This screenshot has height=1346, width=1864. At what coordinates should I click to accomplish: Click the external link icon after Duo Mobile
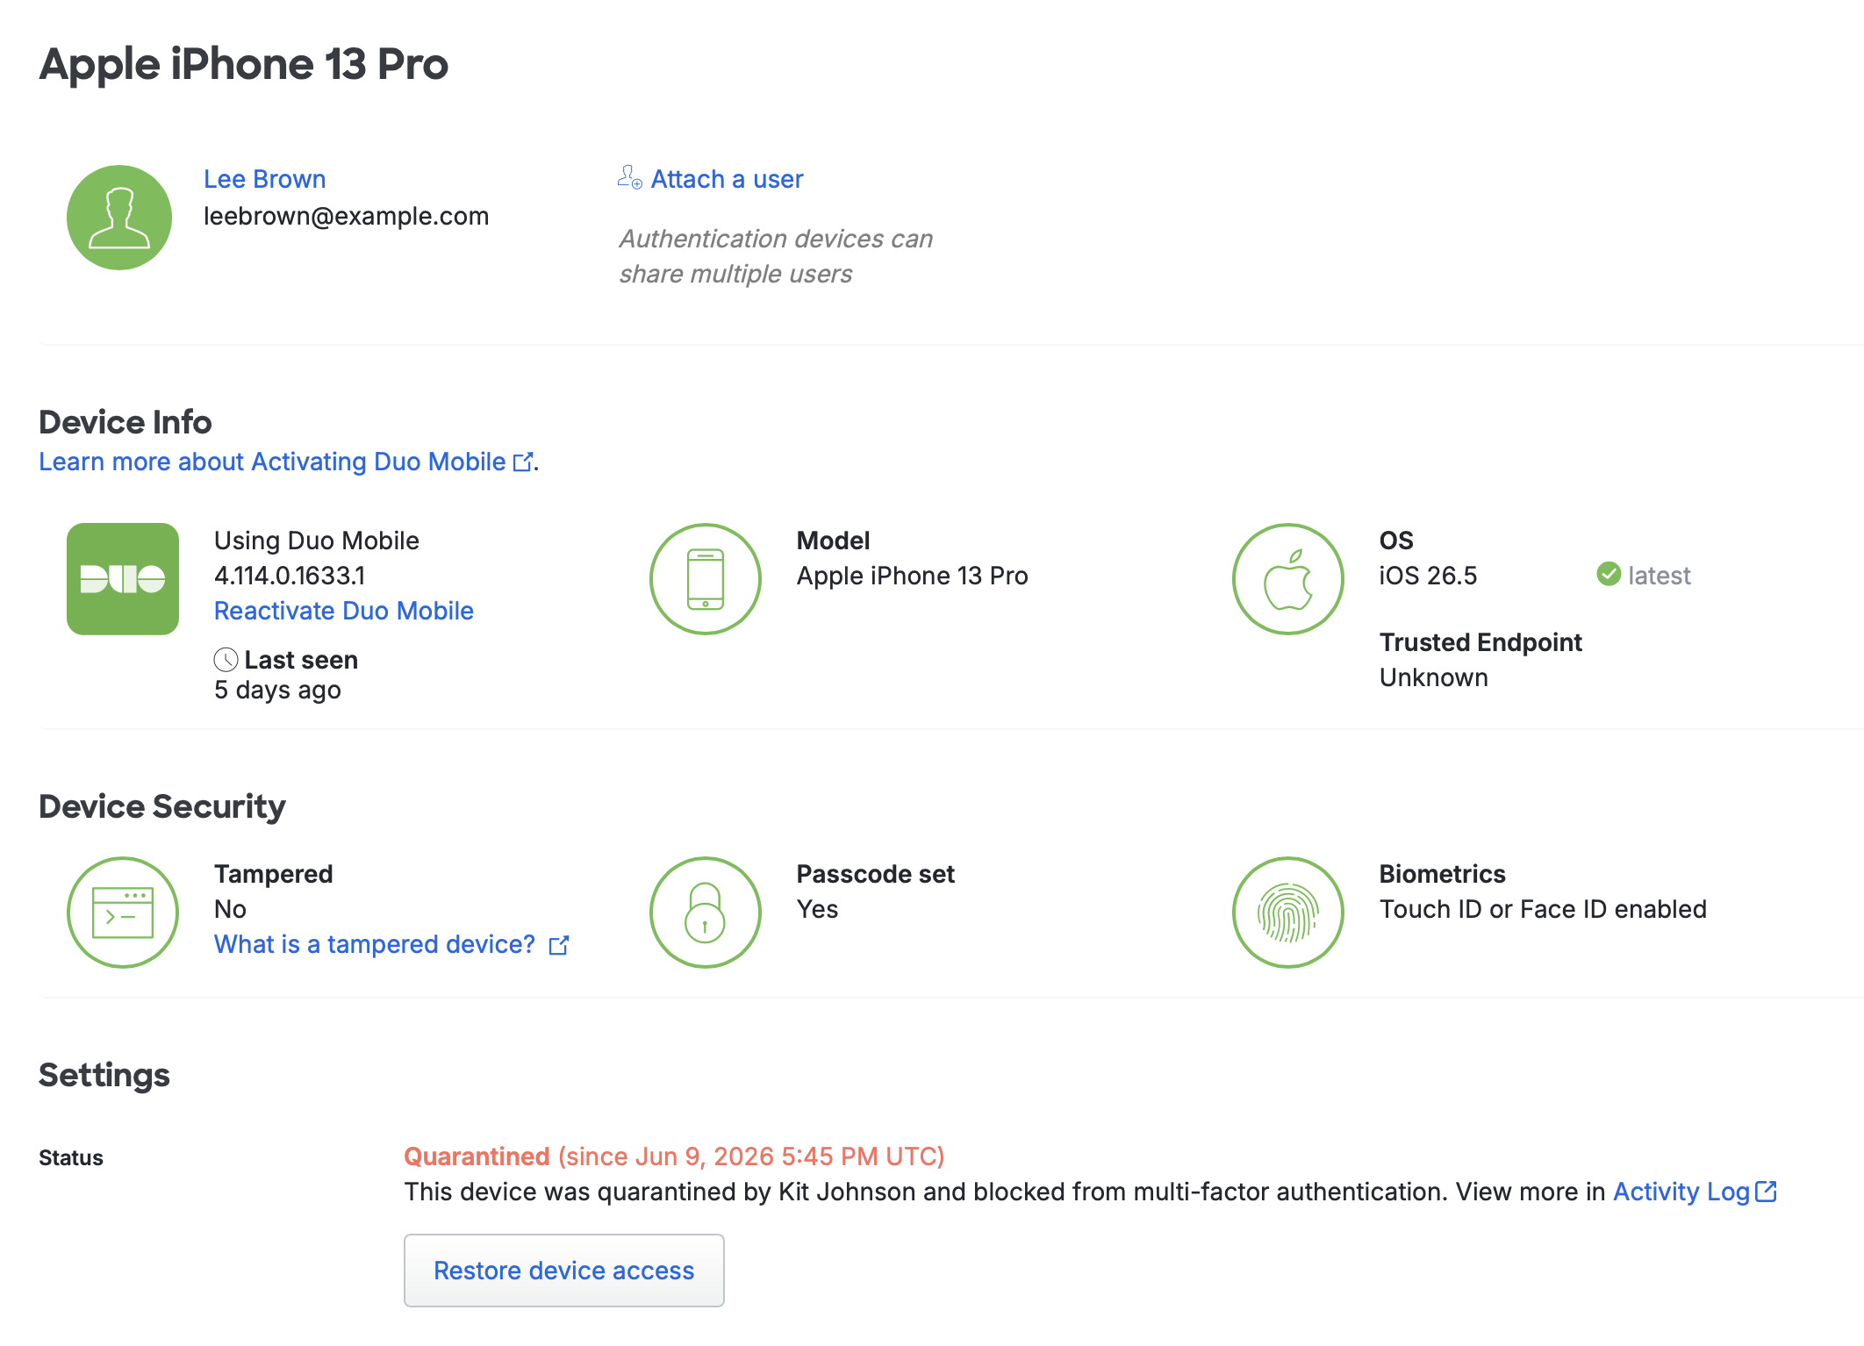pos(523,462)
